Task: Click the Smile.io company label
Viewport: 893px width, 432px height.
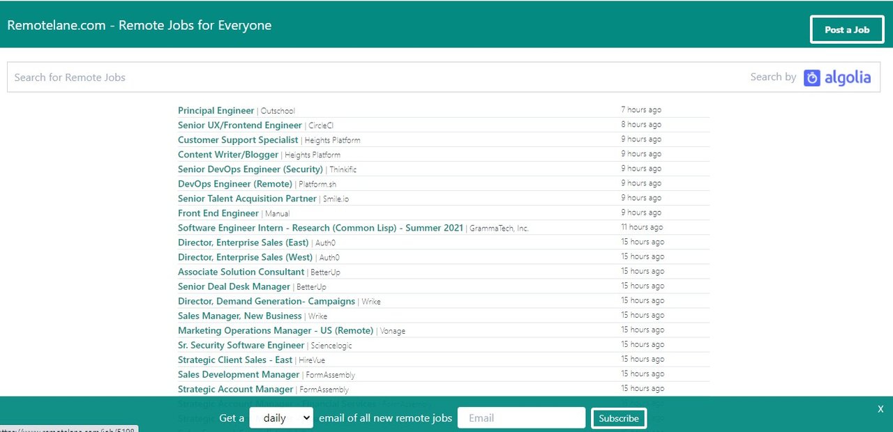Action: (336, 199)
